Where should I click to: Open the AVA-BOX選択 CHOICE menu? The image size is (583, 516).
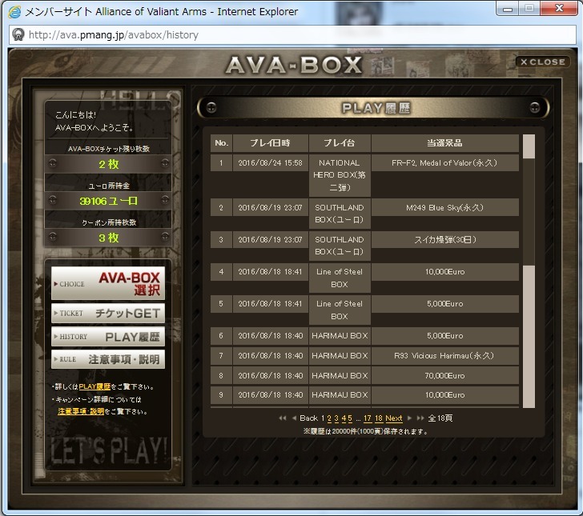[x=108, y=283]
